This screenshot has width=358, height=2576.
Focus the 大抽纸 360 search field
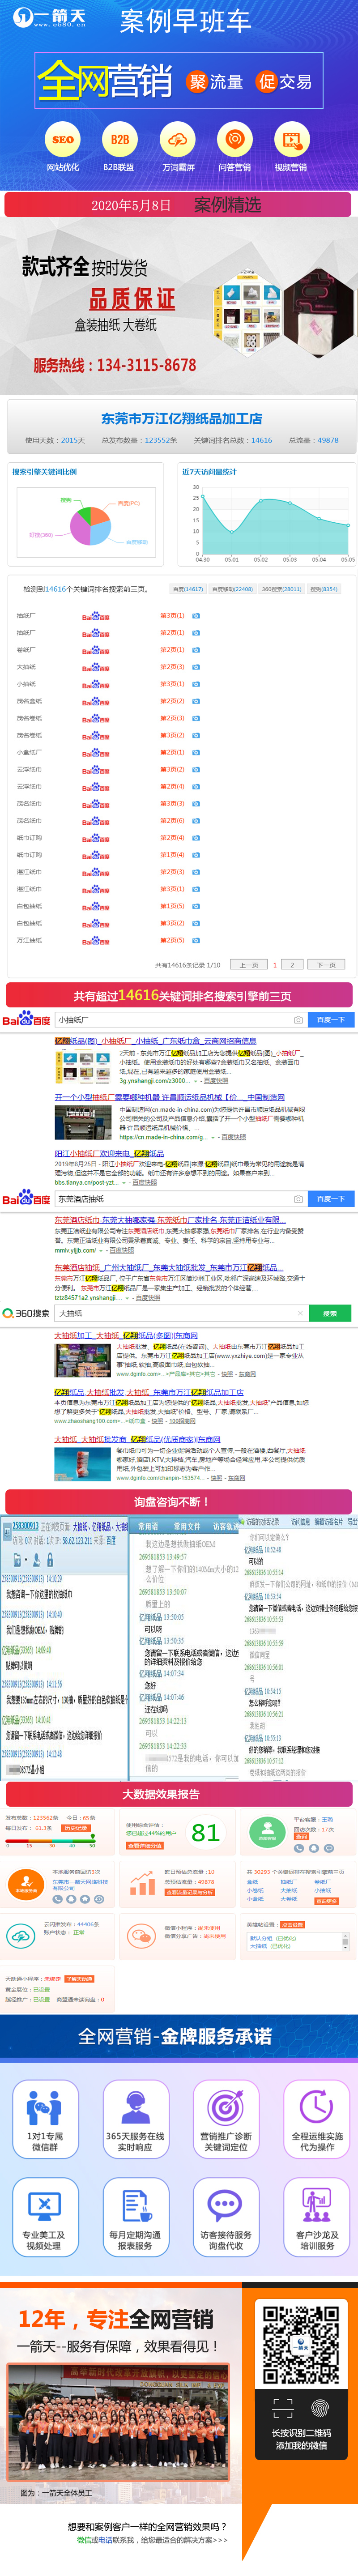pyautogui.click(x=180, y=1313)
